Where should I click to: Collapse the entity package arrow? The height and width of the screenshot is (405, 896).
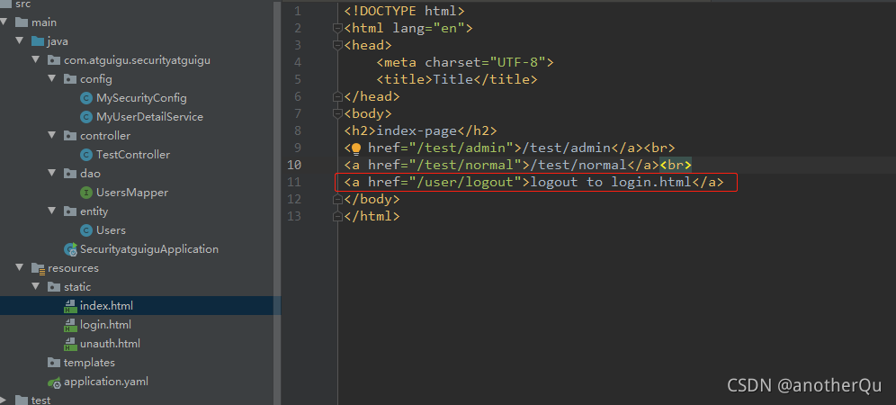52,211
